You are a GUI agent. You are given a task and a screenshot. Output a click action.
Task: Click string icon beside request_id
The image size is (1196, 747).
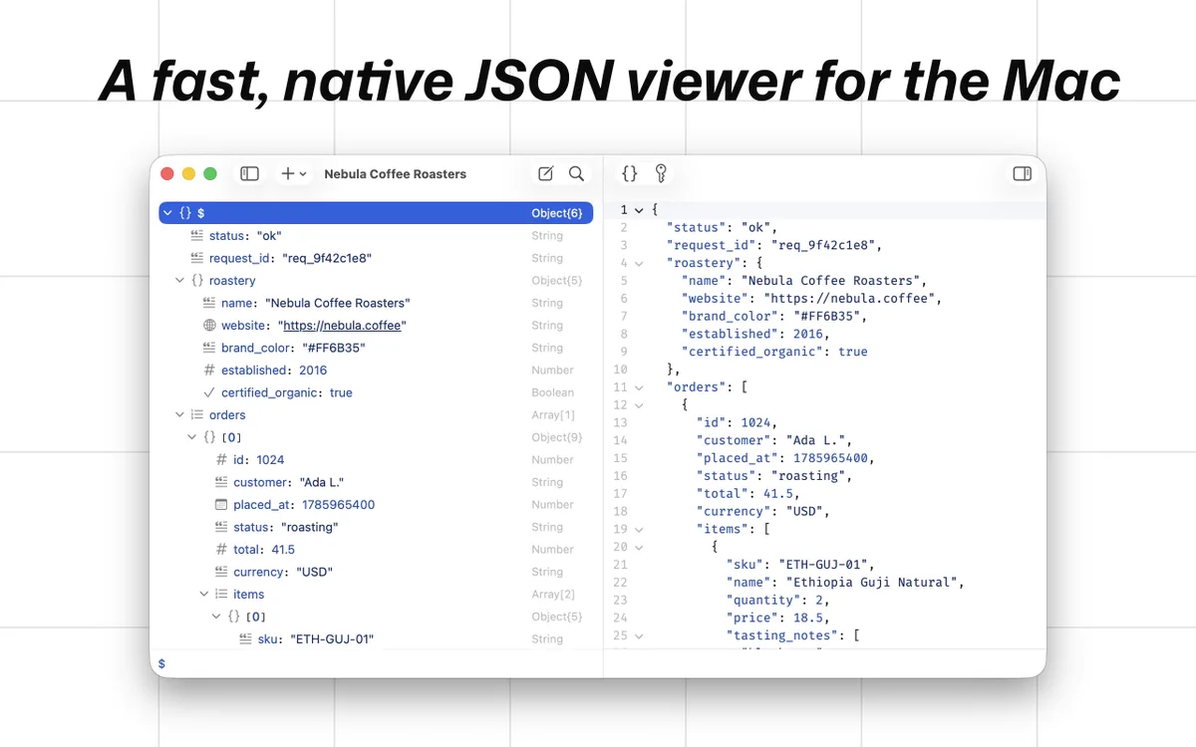point(197,258)
